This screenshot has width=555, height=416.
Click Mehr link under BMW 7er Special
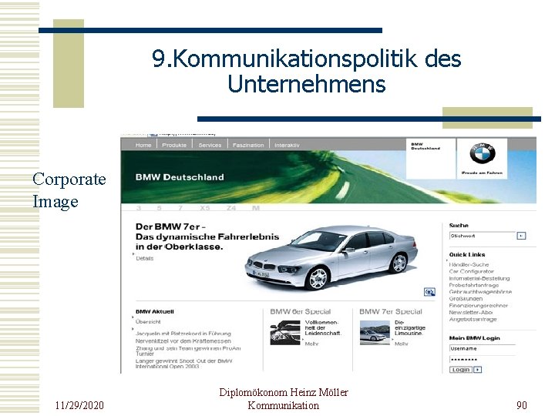(402, 344)
